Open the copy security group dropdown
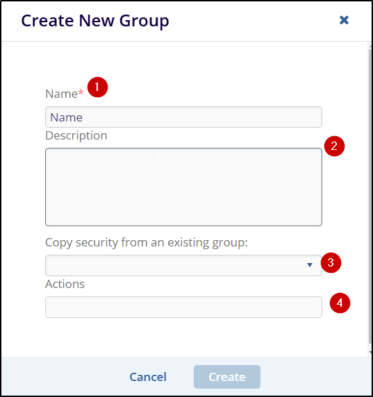 (183, 265)
